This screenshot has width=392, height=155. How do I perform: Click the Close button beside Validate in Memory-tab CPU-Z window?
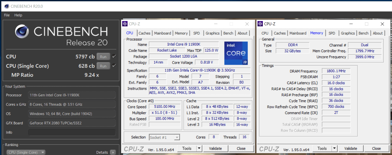[376, 148]
